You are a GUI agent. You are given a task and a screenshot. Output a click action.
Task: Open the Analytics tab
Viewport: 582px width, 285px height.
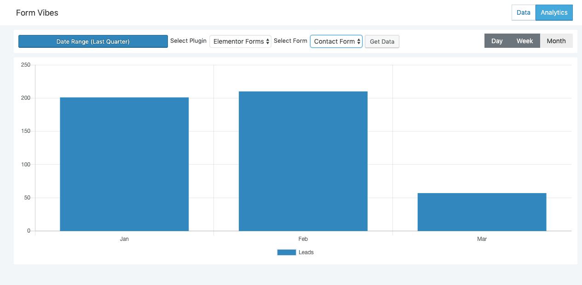click(x=554, y=13)
